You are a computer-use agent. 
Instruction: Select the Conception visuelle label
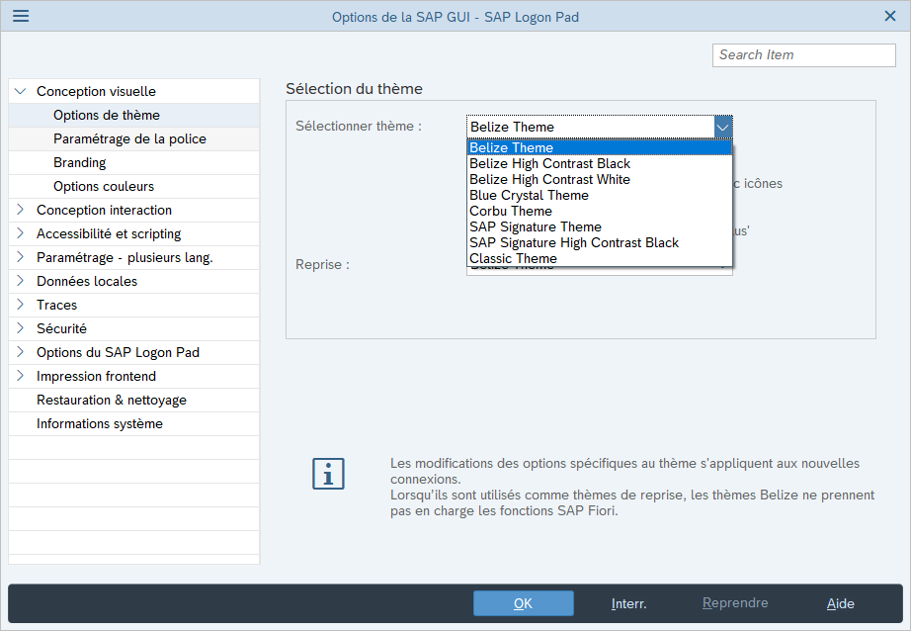96,91
